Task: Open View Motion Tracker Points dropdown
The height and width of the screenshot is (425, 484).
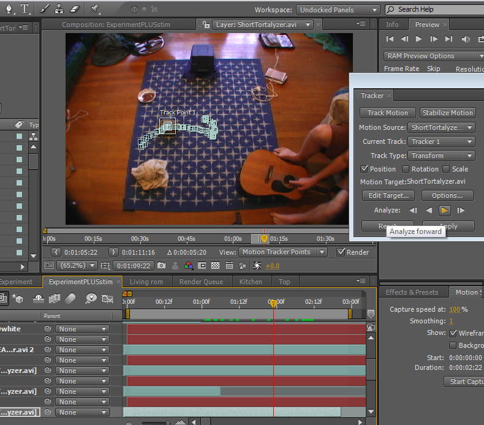Action: pyautogui.click(x=283, y=252)
